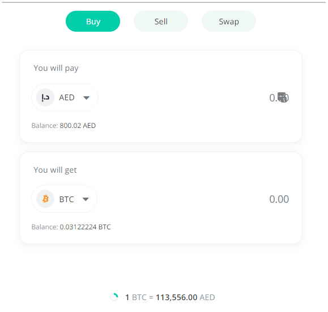
Task: Click the AED currency label text
Action: point(67,97)
